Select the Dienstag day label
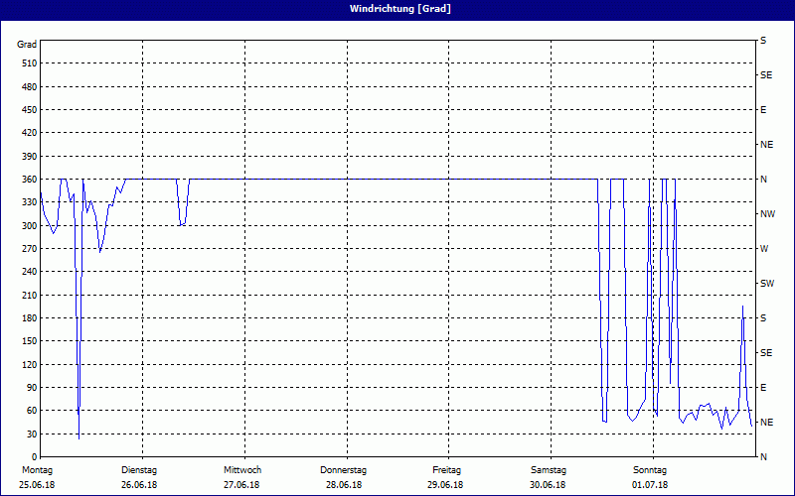This screenshot has width=795, height=496. pos(139,470)
